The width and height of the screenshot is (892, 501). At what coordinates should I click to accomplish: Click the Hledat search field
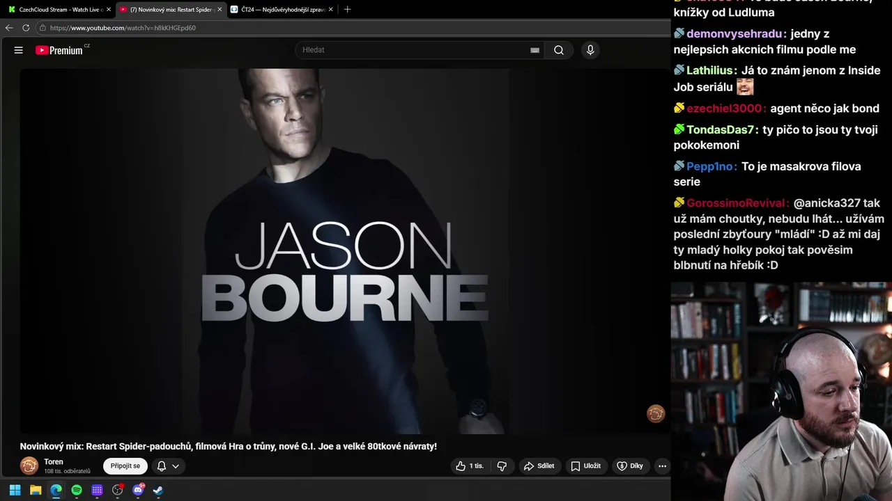click(415, 50)
